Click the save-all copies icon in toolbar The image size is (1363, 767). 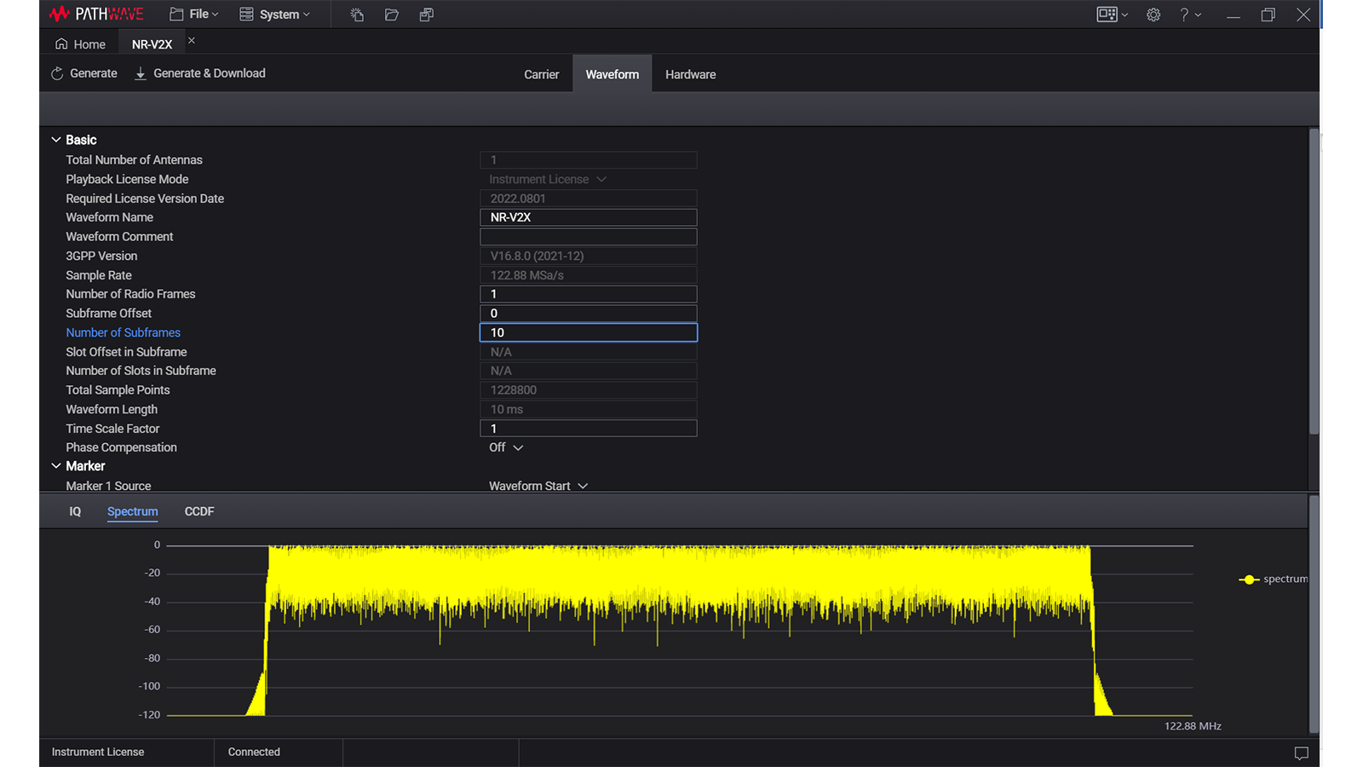[427, 14]
